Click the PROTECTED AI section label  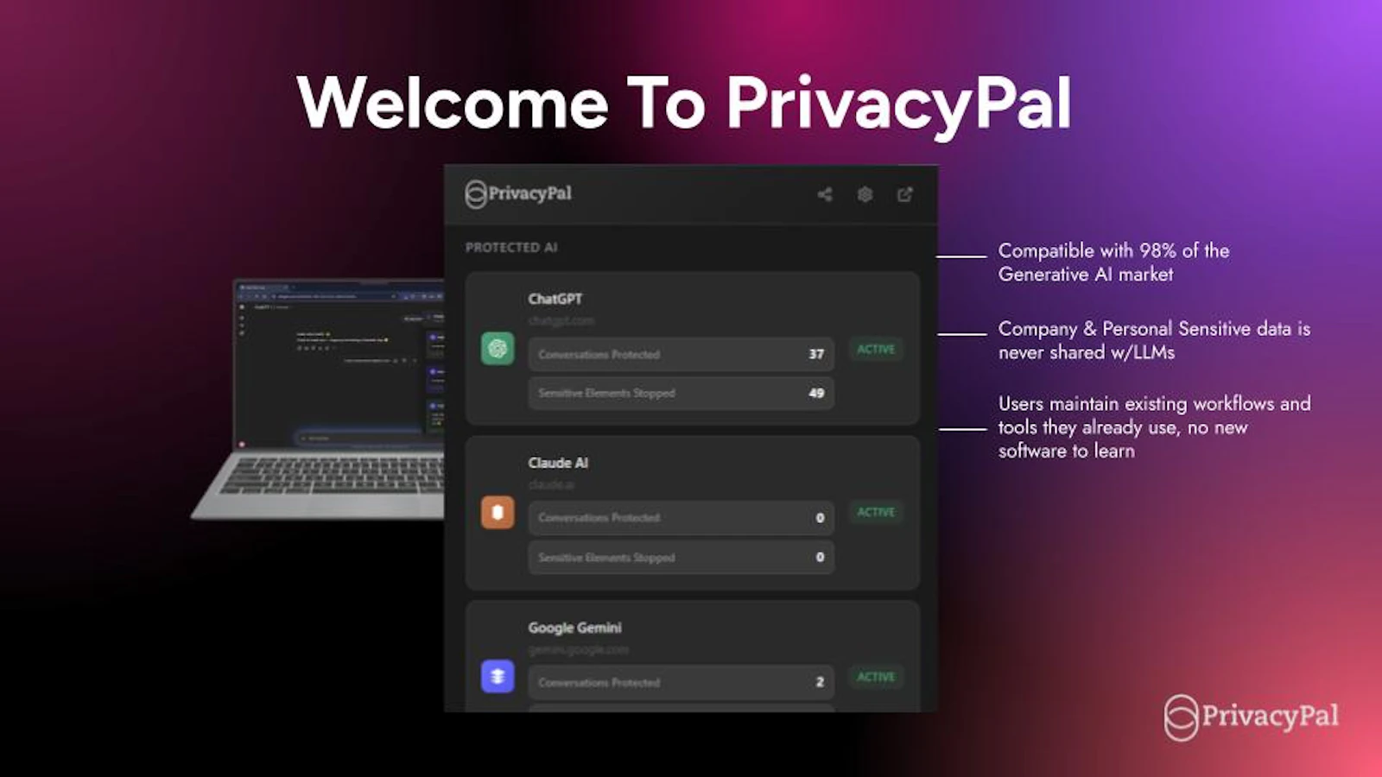pyautogui.click(x=511, y=248)
